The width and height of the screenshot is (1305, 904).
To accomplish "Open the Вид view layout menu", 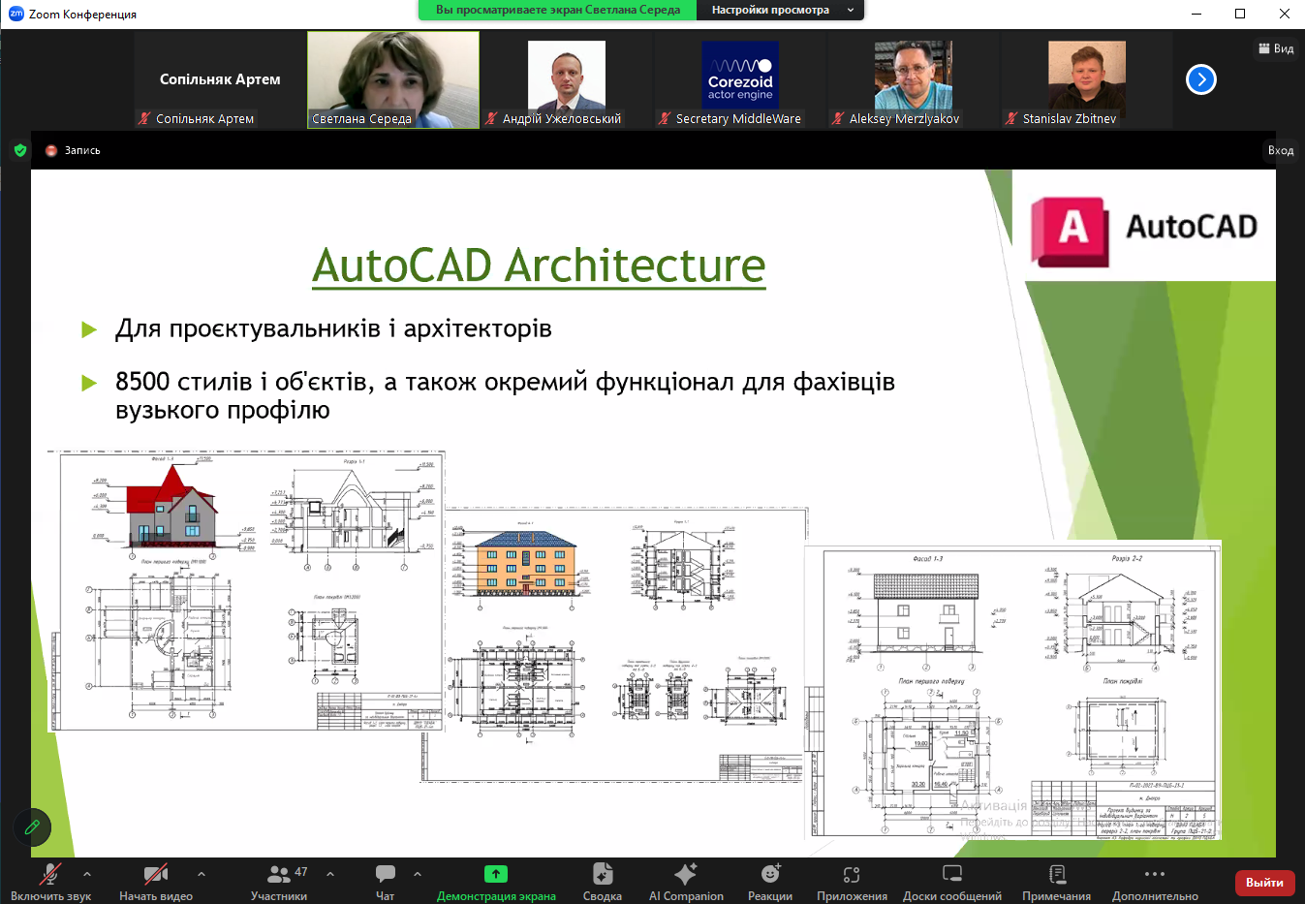I will 1276,48.
